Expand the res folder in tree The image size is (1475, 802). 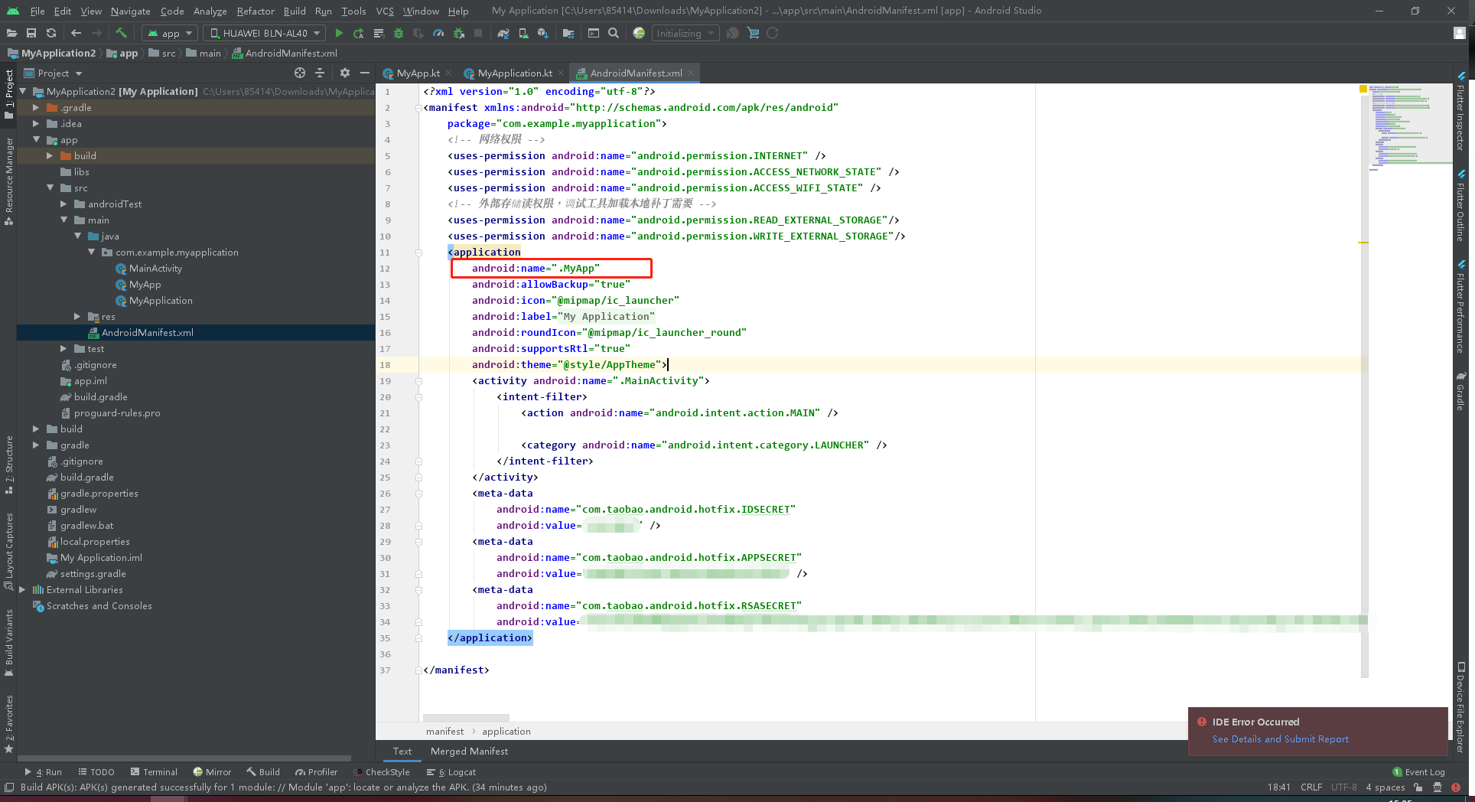pos(77,317)
